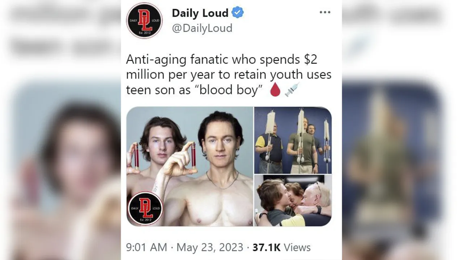
Task: Click the blue verified checkmark badge
Action: coord(238,13)
